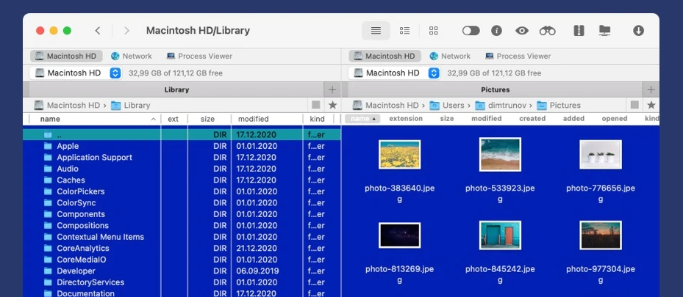Click the archive compress icon
Viewport: 683px width, 297px height.
579,31
